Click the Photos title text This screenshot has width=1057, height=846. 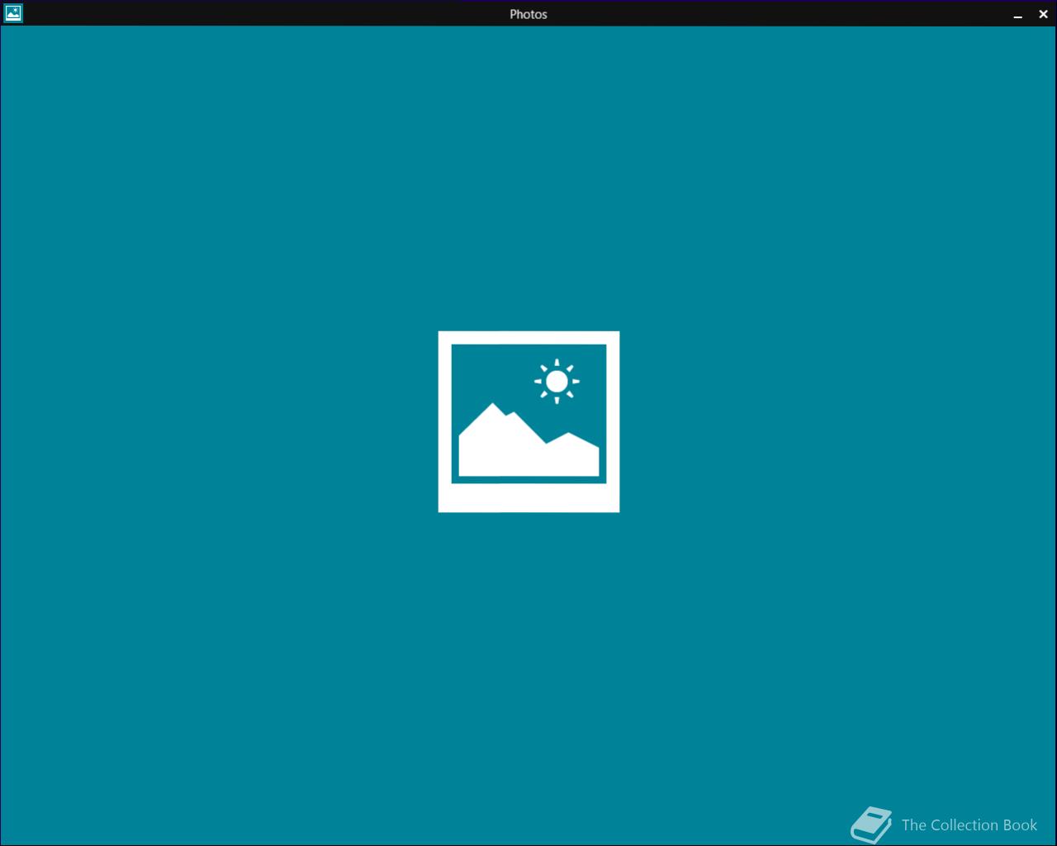pyautogui.click(x=528, y=14)
